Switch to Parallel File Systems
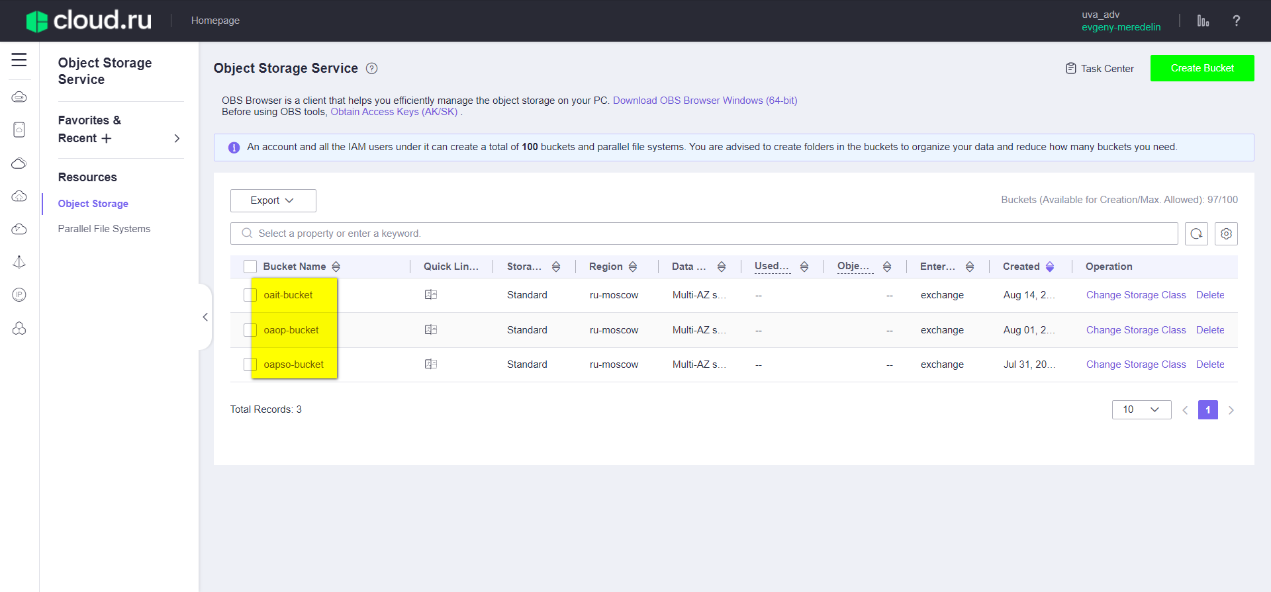The height and width of the screenshot is (592, 1271). click(104, 229)
